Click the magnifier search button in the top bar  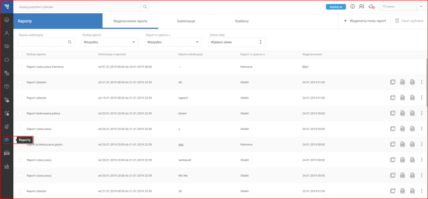click(145, 7)
